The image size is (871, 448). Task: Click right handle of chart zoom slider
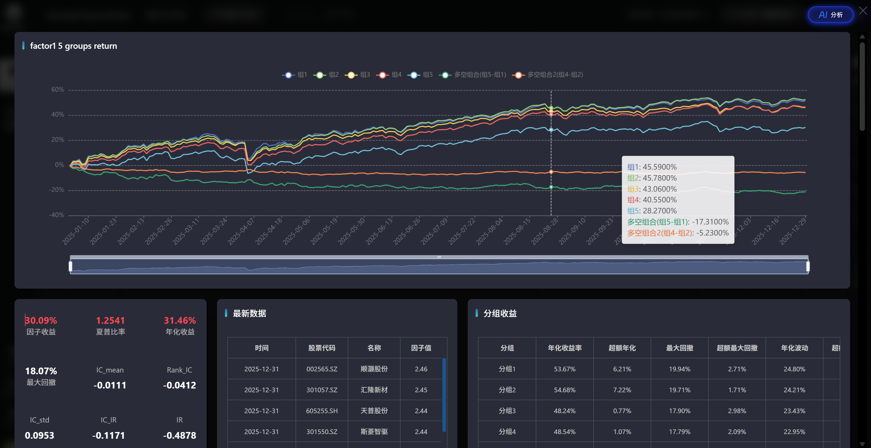click(x=808, y=266)
